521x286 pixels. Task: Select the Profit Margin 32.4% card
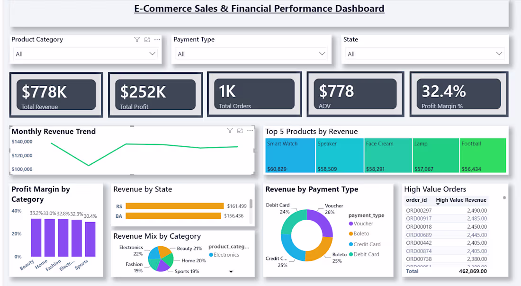coord(459,94)
